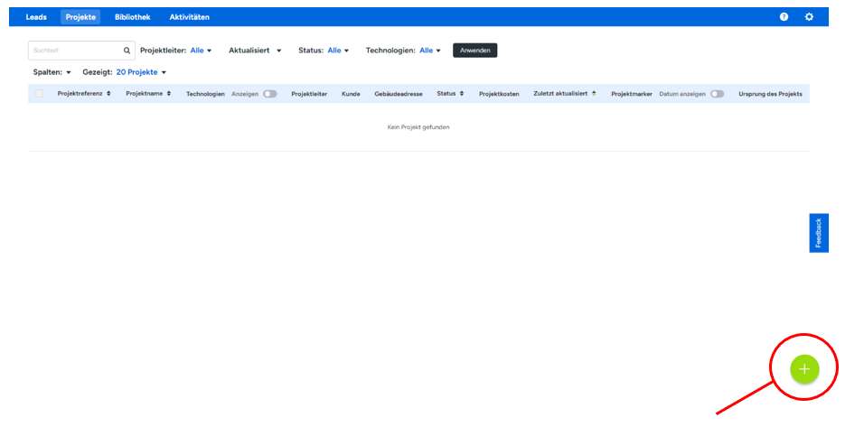Expand the Spalten column chooser
This screenshot has height=427, width=864.
coord(52,72)
